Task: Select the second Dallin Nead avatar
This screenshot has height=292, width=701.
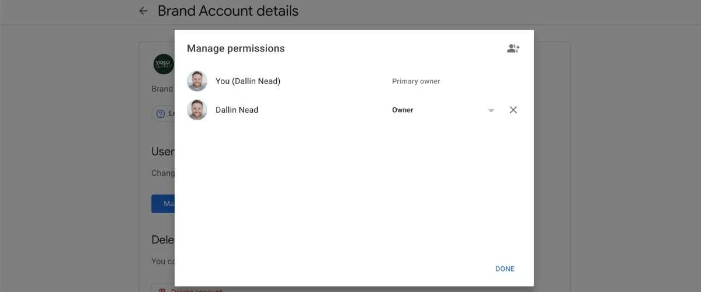Action: point(197,110)
